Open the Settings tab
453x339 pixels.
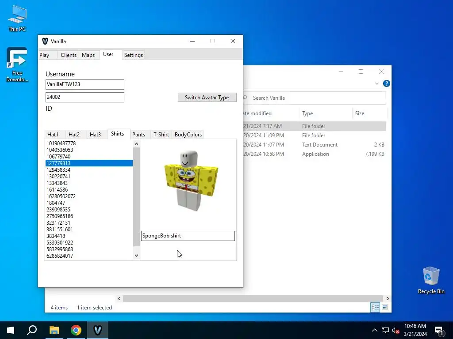[134, 55]
